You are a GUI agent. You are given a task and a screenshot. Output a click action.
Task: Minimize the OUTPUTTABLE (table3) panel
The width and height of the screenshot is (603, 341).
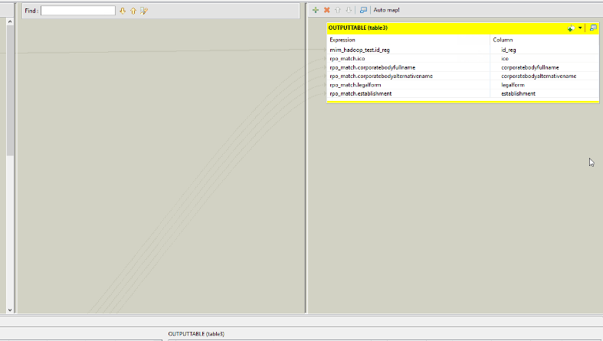593,28
